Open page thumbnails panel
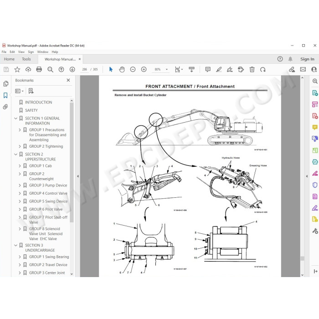The height and width of the screenshot is (319, 319). click(5, 83)
